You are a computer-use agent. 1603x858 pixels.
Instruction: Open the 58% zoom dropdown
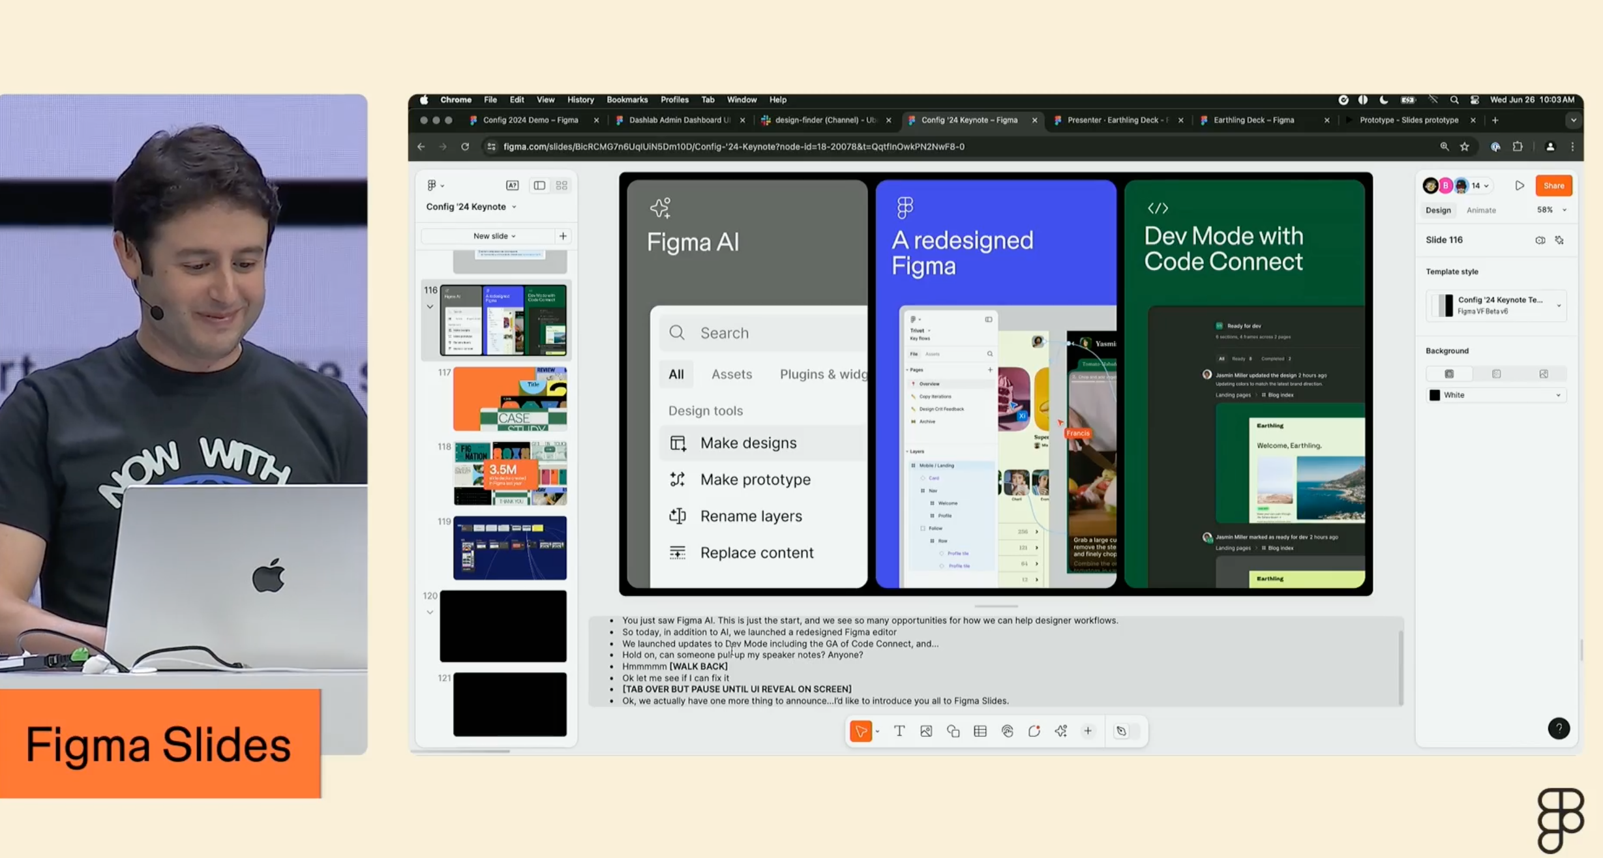(x=1551, y=210)
